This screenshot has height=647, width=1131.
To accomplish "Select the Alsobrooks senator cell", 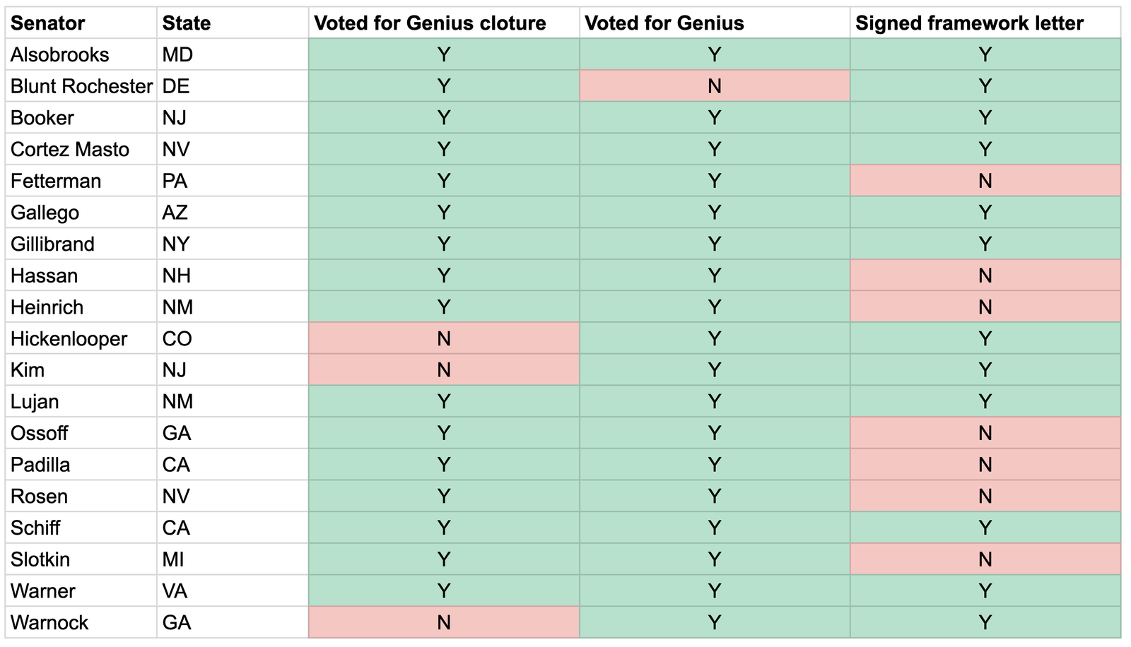I will (x=60, y=54).
